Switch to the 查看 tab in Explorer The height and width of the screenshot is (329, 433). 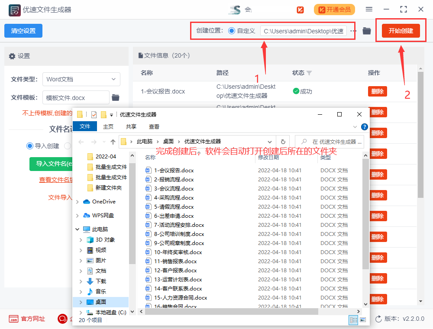click(x=154, y=126)
